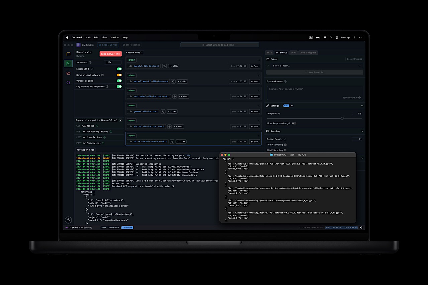Open app settings gear in status bar
428x285 pixels.
coord(361,228)
